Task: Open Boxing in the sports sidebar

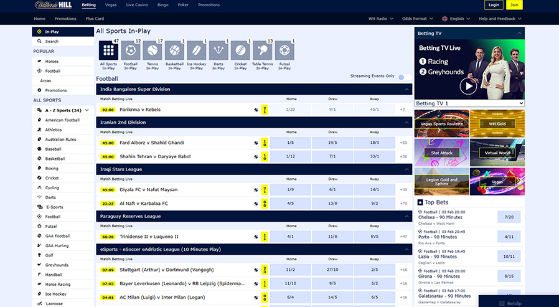Action: click(63, 168)
